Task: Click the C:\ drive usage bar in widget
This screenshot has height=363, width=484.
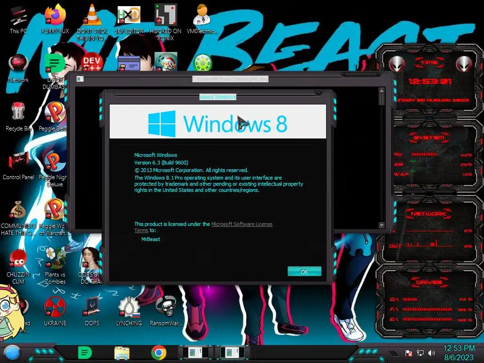Action: (410, 299)
